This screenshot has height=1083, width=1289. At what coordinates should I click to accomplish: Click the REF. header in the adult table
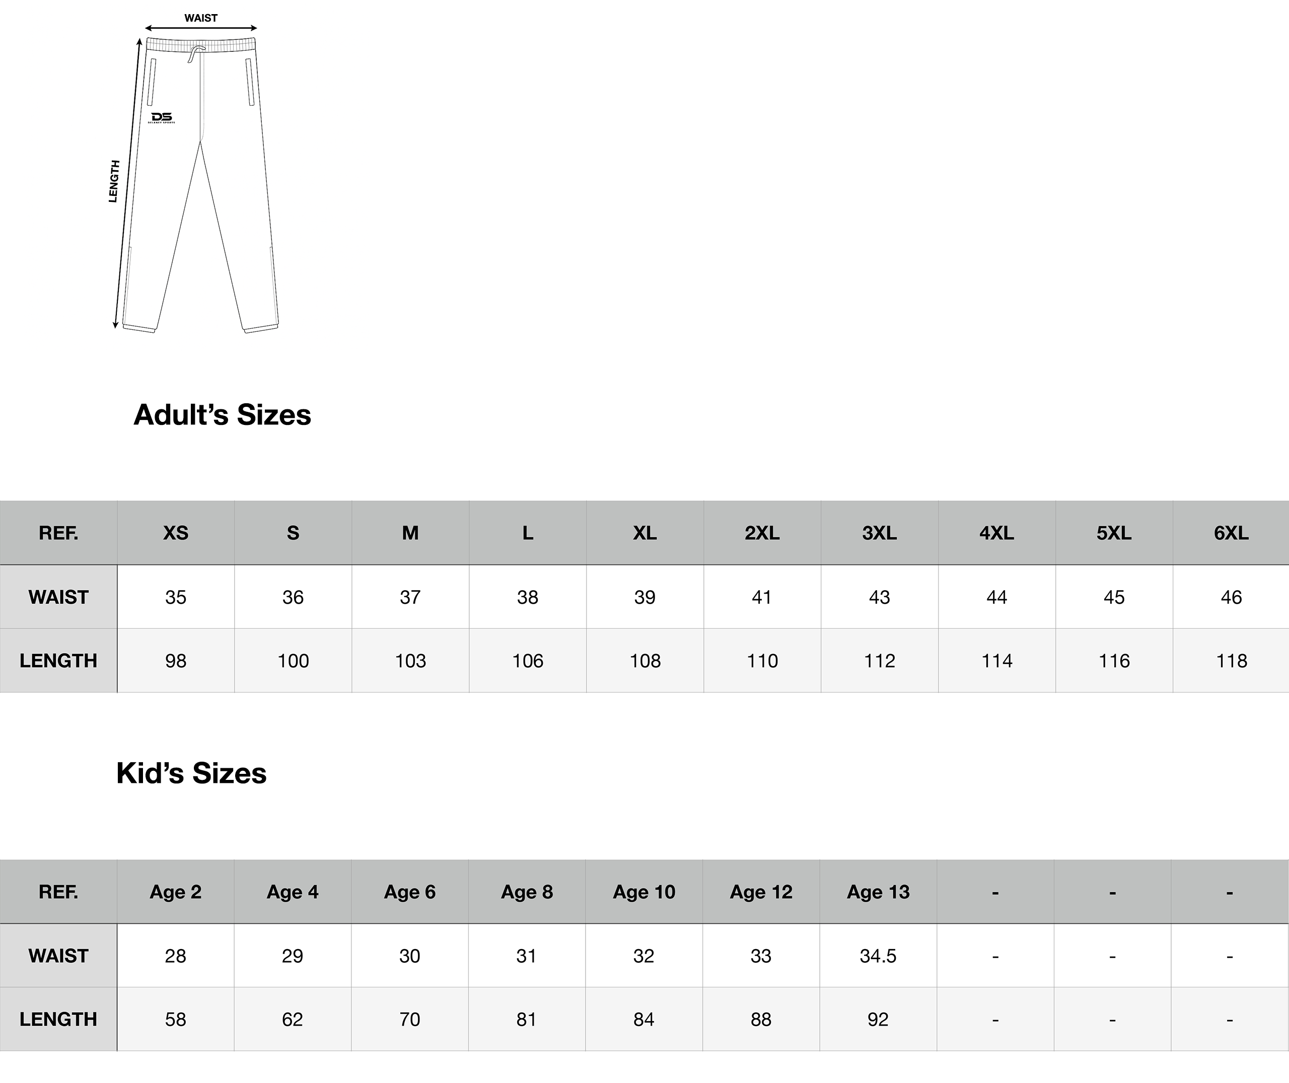point(58,533)
